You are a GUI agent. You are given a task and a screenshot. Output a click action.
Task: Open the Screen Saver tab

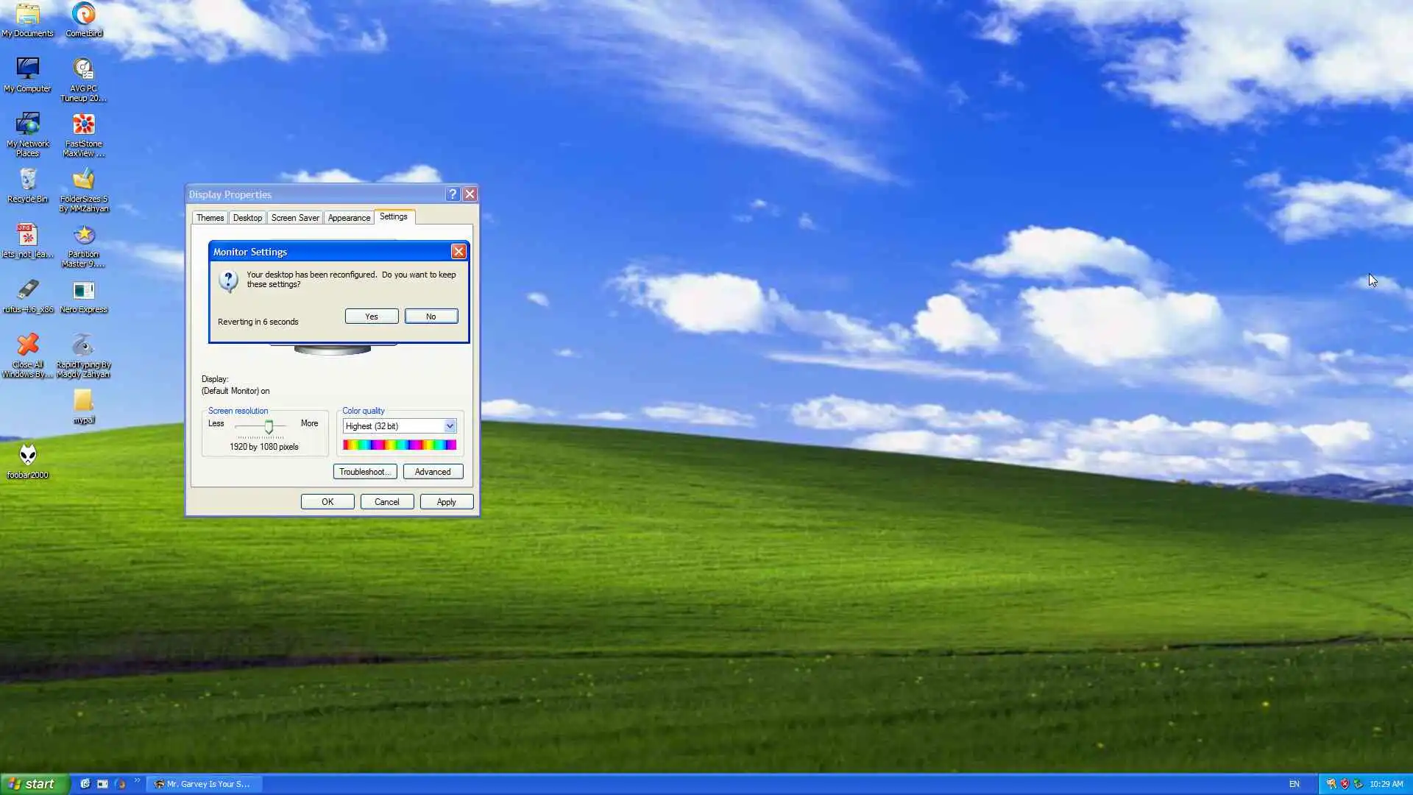coord(294,218)
